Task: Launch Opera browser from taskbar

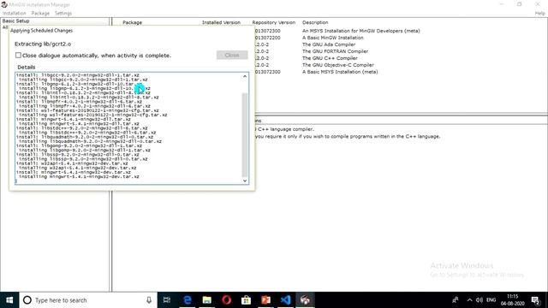Action: click(226, 300)
